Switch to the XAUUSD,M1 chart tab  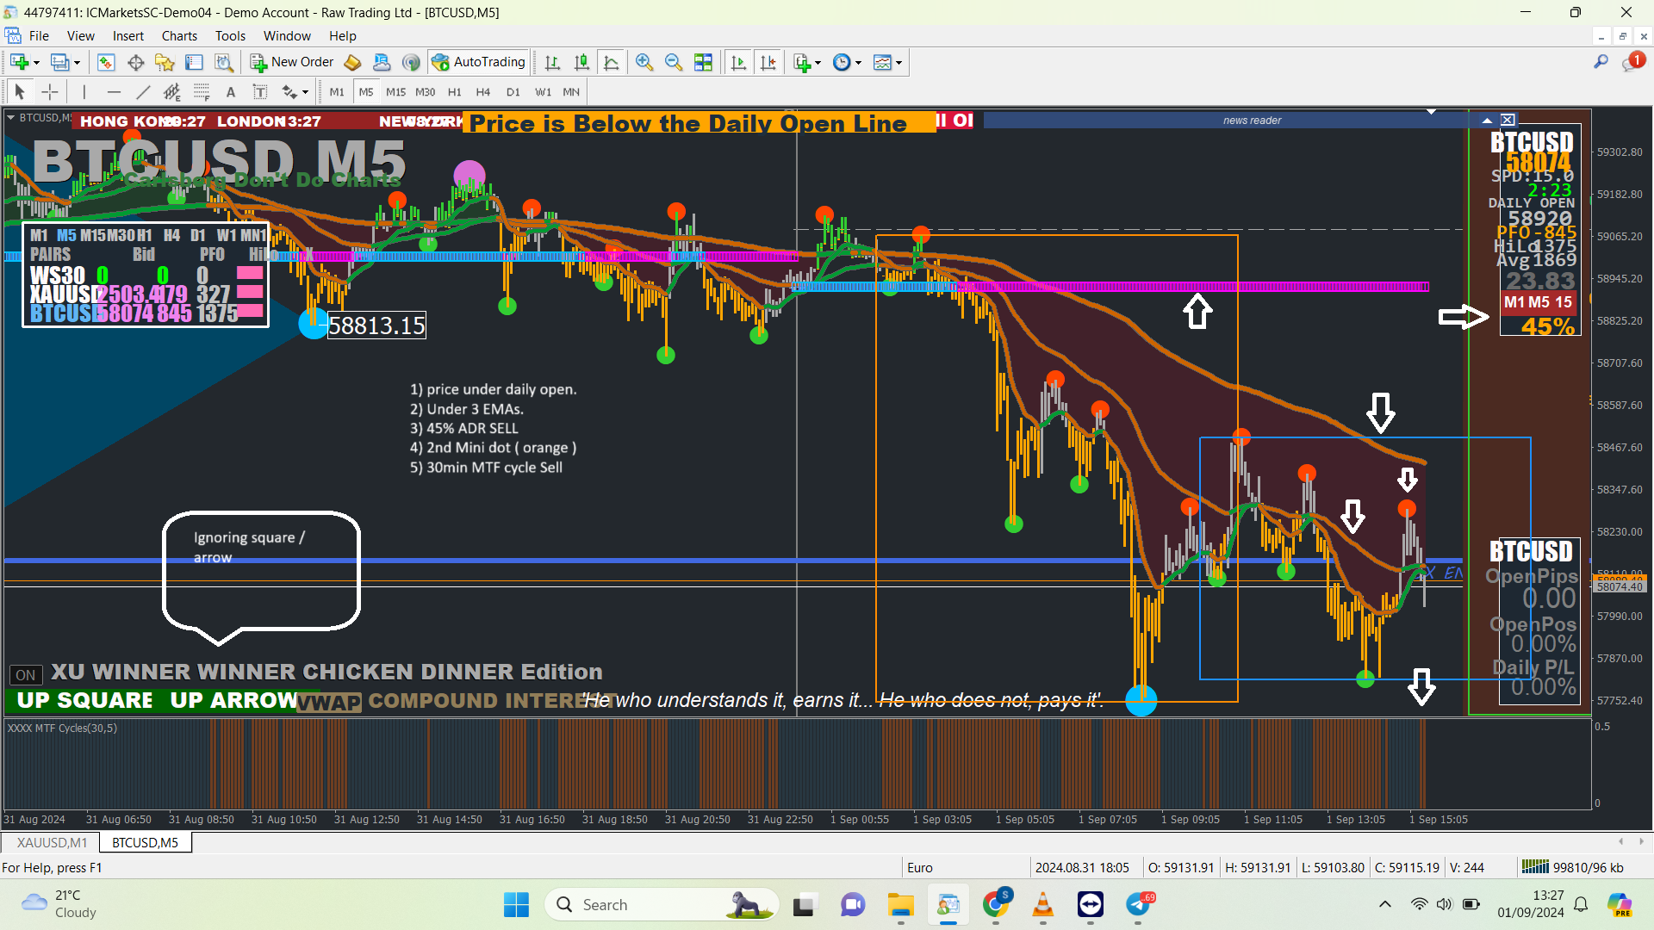tap(52, 842)
